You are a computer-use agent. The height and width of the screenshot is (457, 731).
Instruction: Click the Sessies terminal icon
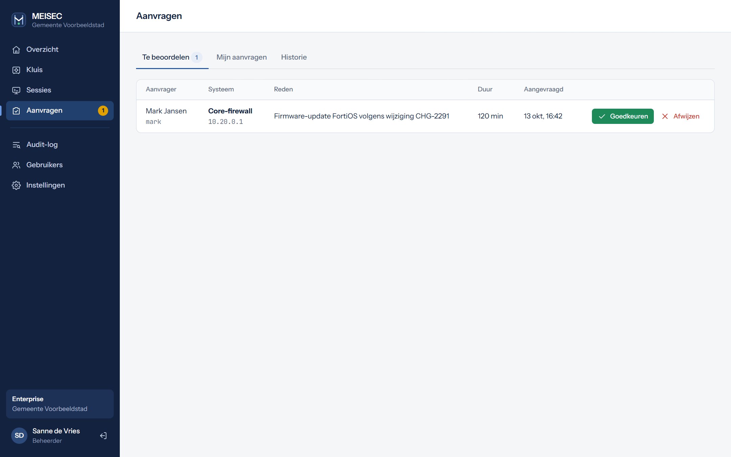pyautogui.click(x=16, y=90)
